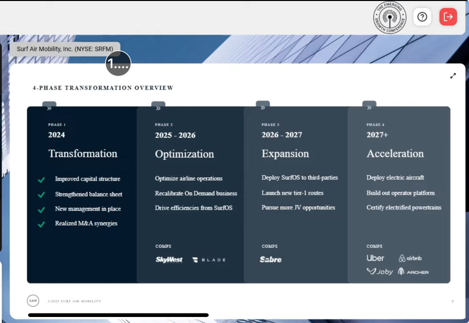This screenshot has width=469, height=323.
Task: Expand the slide to fullscreen
Action: click(453, 76)
